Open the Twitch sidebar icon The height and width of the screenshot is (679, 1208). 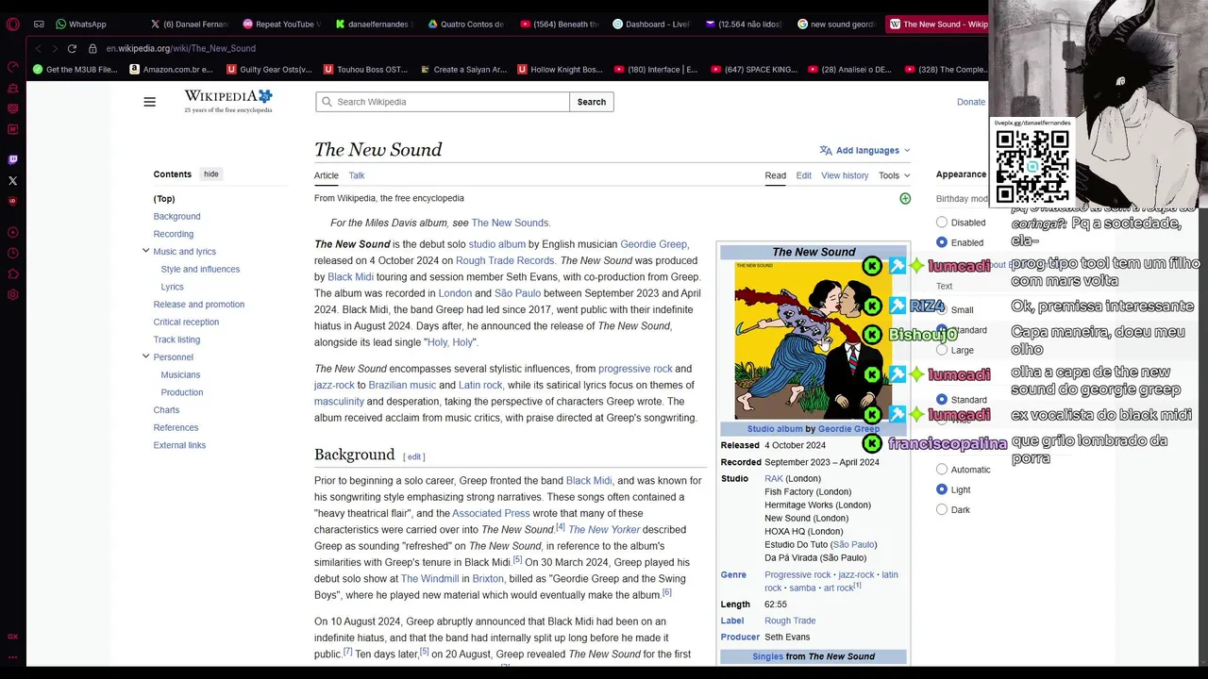[x=12, y=159]
